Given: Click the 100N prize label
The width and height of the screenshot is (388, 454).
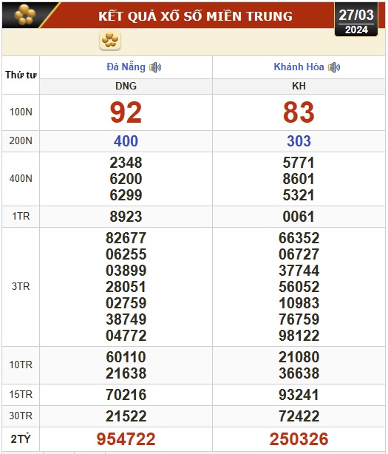Looking at the screenshot, I should (21, 112).
